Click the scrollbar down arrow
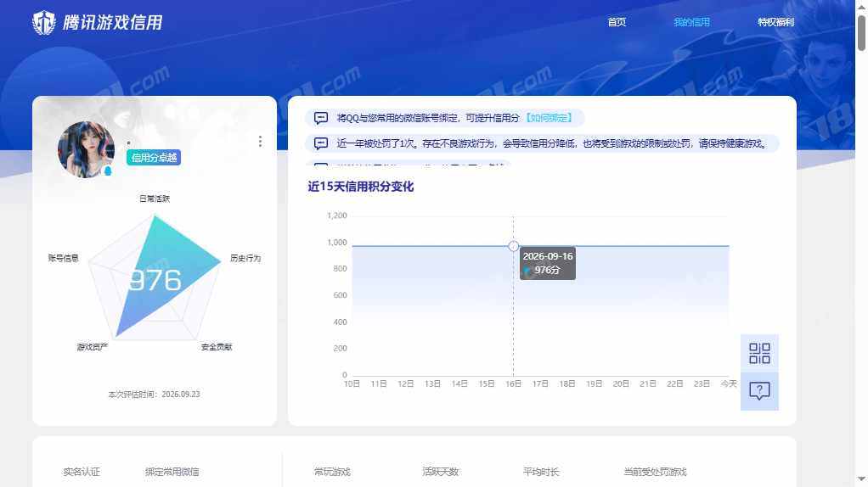The height and width of the screenshot is (487, 868). pyautogui.click(x=861, y=479)
